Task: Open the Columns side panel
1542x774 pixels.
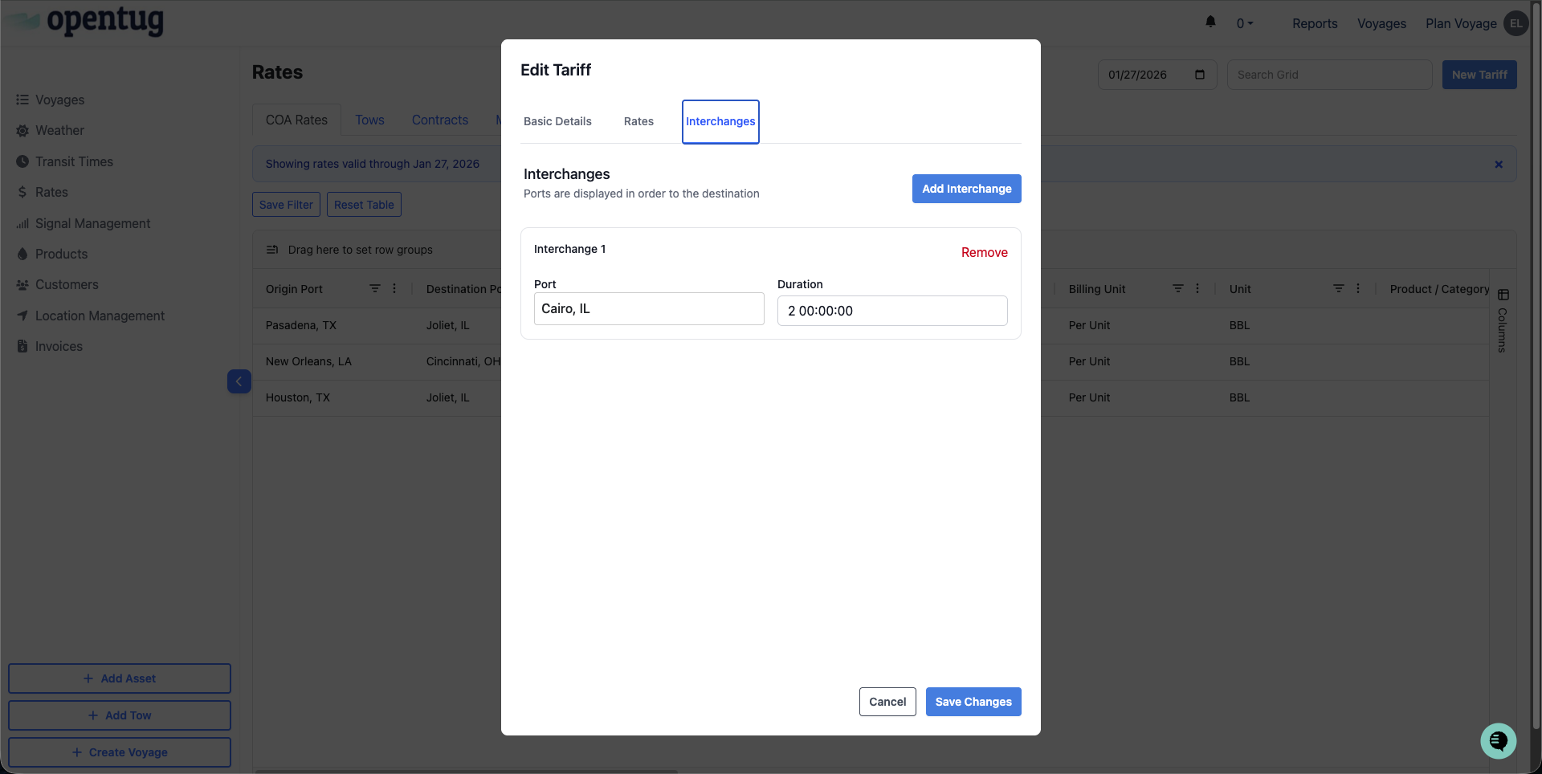Action: tap(1503, 321)
